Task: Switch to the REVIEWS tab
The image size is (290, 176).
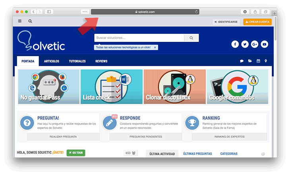Action: pos(101,61)
